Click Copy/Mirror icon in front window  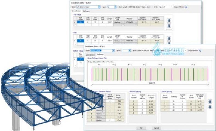click(x=200, y=50)
